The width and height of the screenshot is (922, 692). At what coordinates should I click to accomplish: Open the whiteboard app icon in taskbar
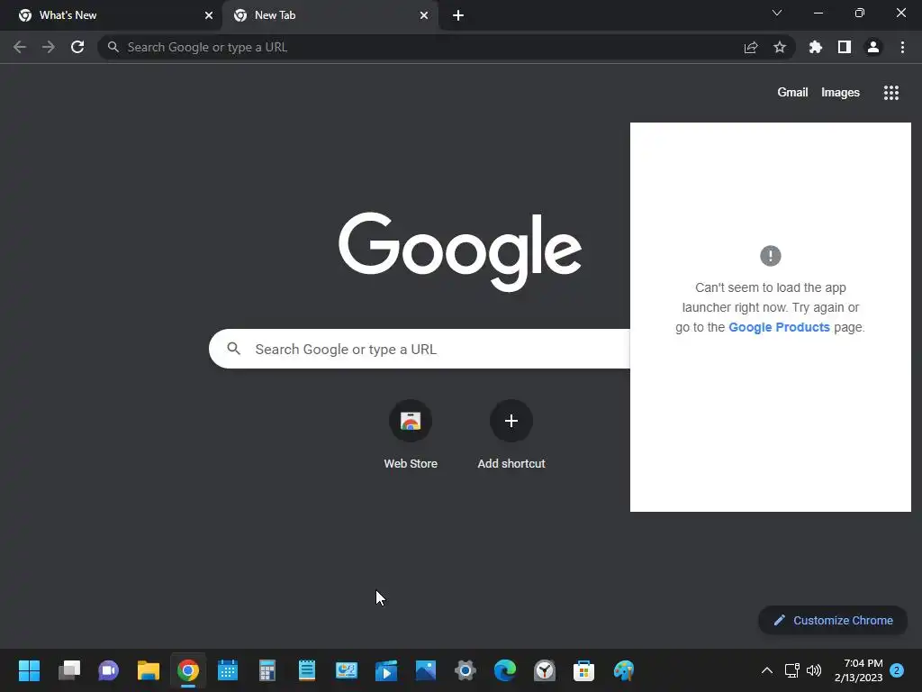[x=347, y=670]
